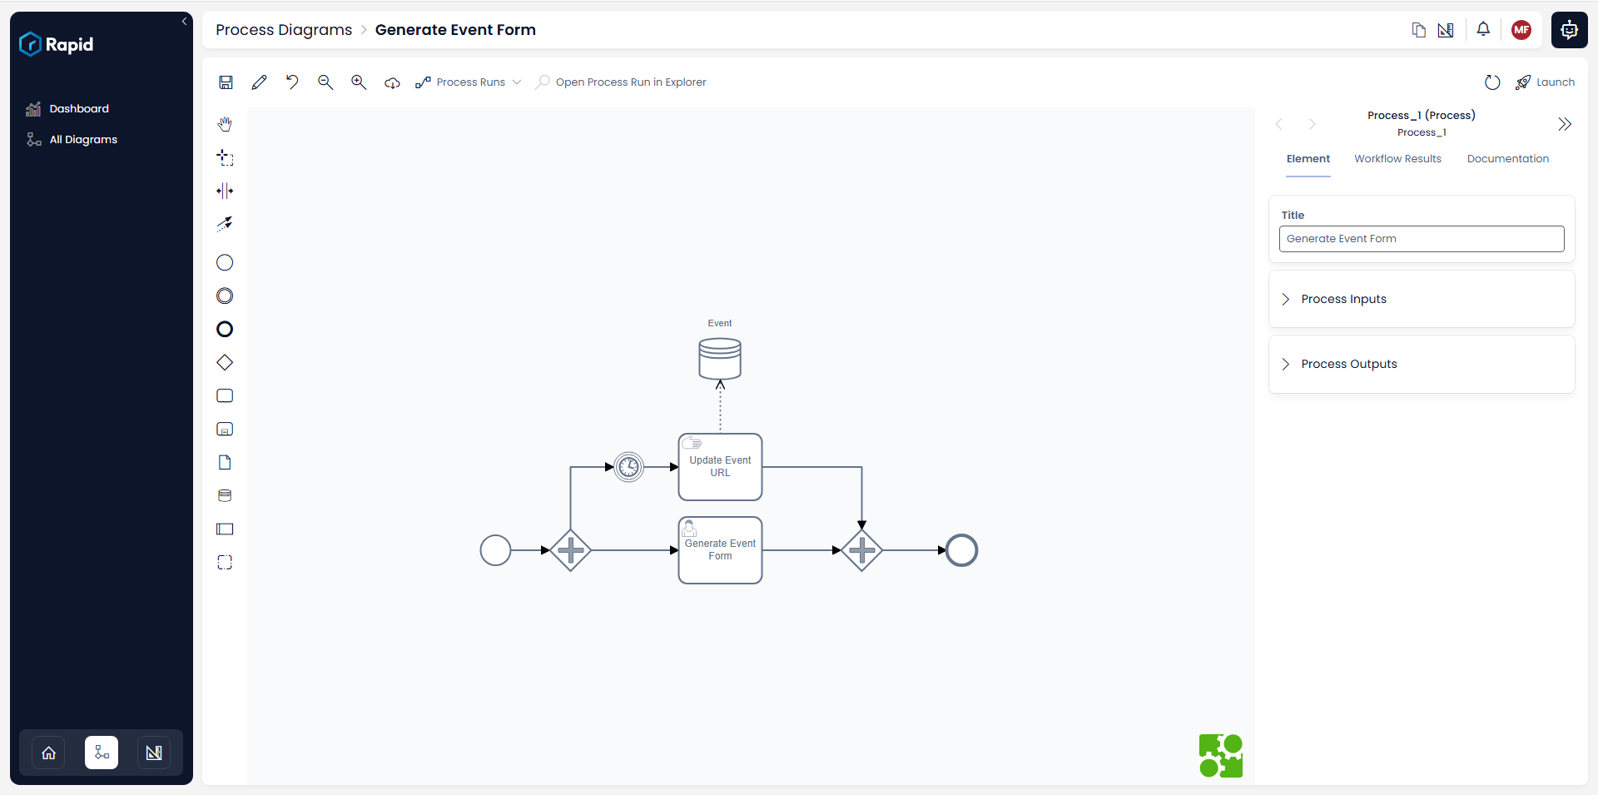Click the copy pages icon in header
This screenshot has width=1598, height=795.
[1419, 30]
